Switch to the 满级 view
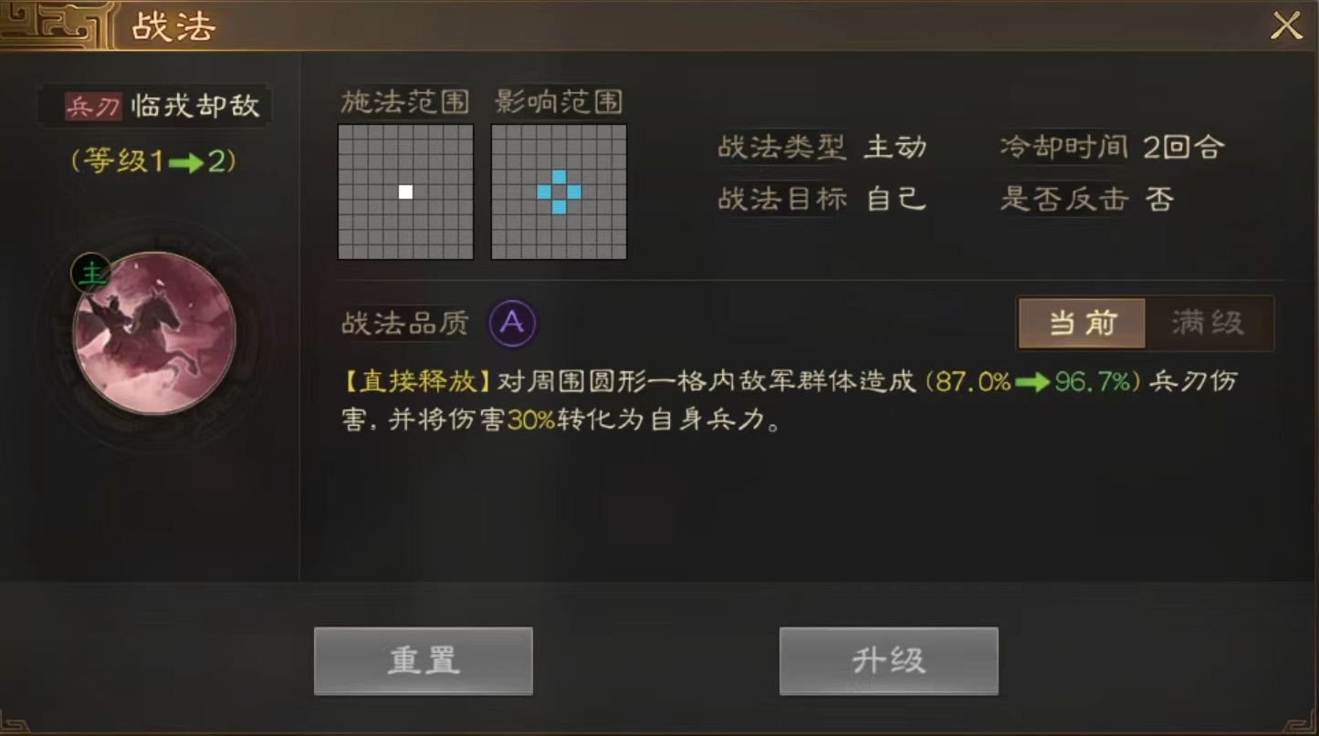Viewport: 1319px width, 736px height. coord(1208,323)
